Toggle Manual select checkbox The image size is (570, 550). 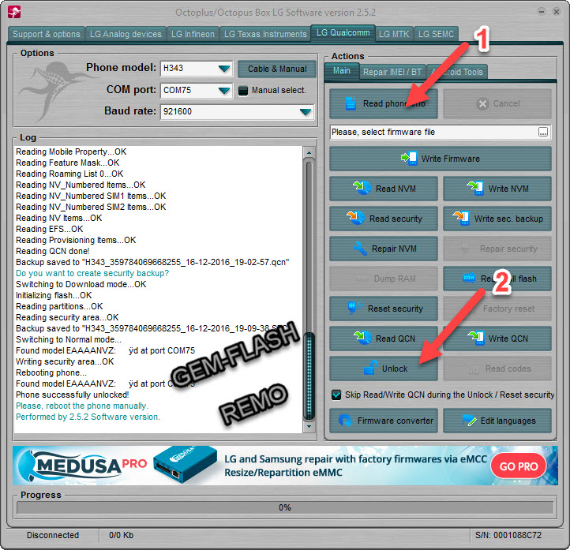pos(243,91)
